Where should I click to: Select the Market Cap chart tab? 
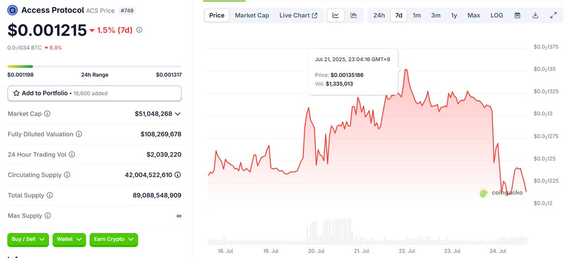click(x=252, y=15)
